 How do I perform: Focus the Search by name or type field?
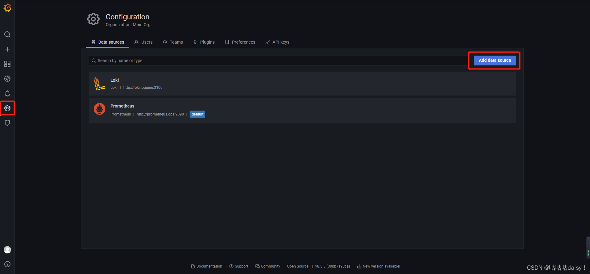(278, 61)
